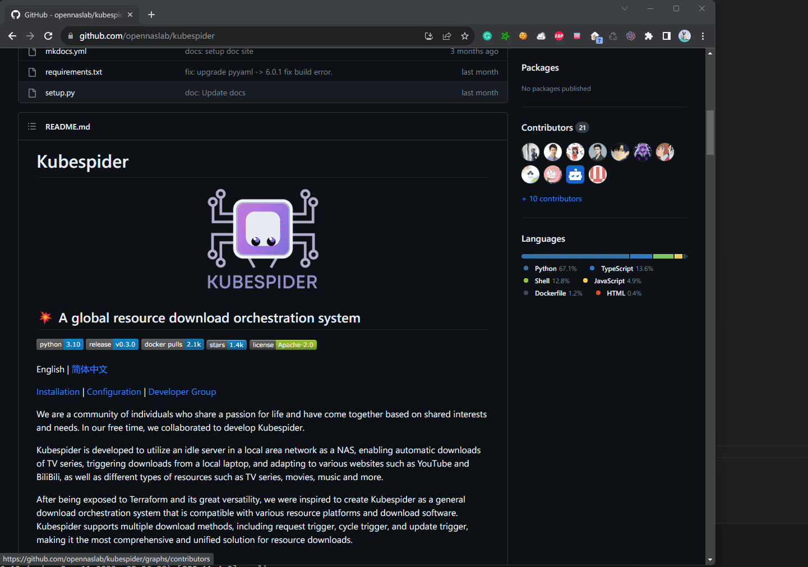
Task: Open blue robot bot contributor avatar
Action: pos(575,174)
